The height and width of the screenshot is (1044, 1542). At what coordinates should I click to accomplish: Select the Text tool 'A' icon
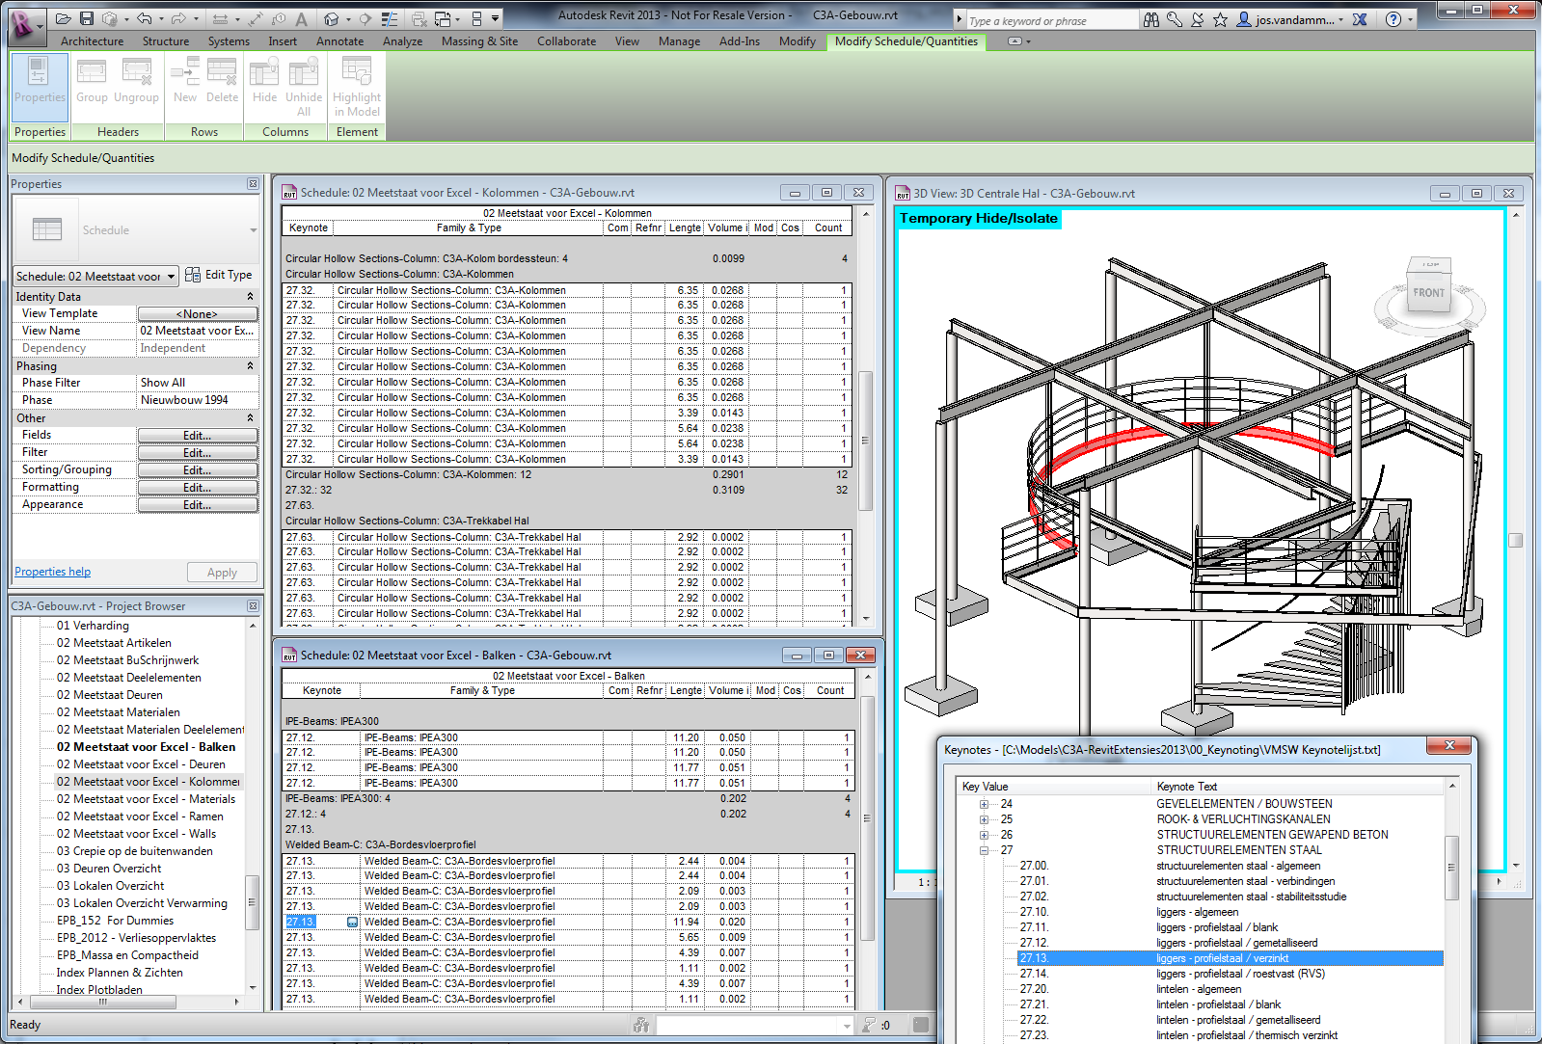coord(302,18)
